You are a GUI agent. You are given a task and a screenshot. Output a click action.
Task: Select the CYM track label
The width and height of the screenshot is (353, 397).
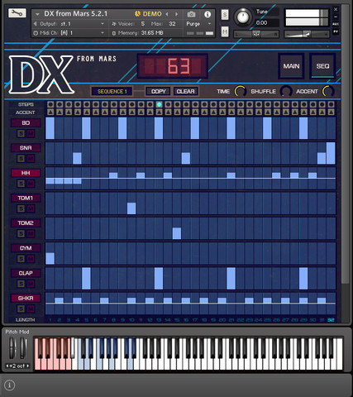click(26, 248)
